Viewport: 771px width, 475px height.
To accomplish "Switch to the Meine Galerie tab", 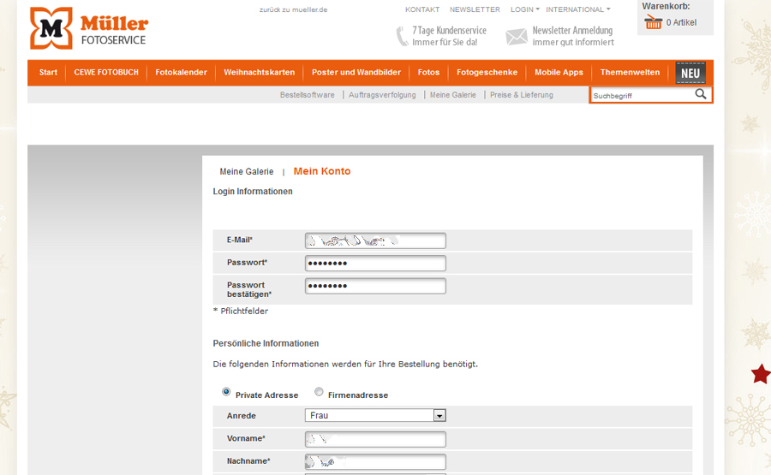I will (x=247, y=171).
